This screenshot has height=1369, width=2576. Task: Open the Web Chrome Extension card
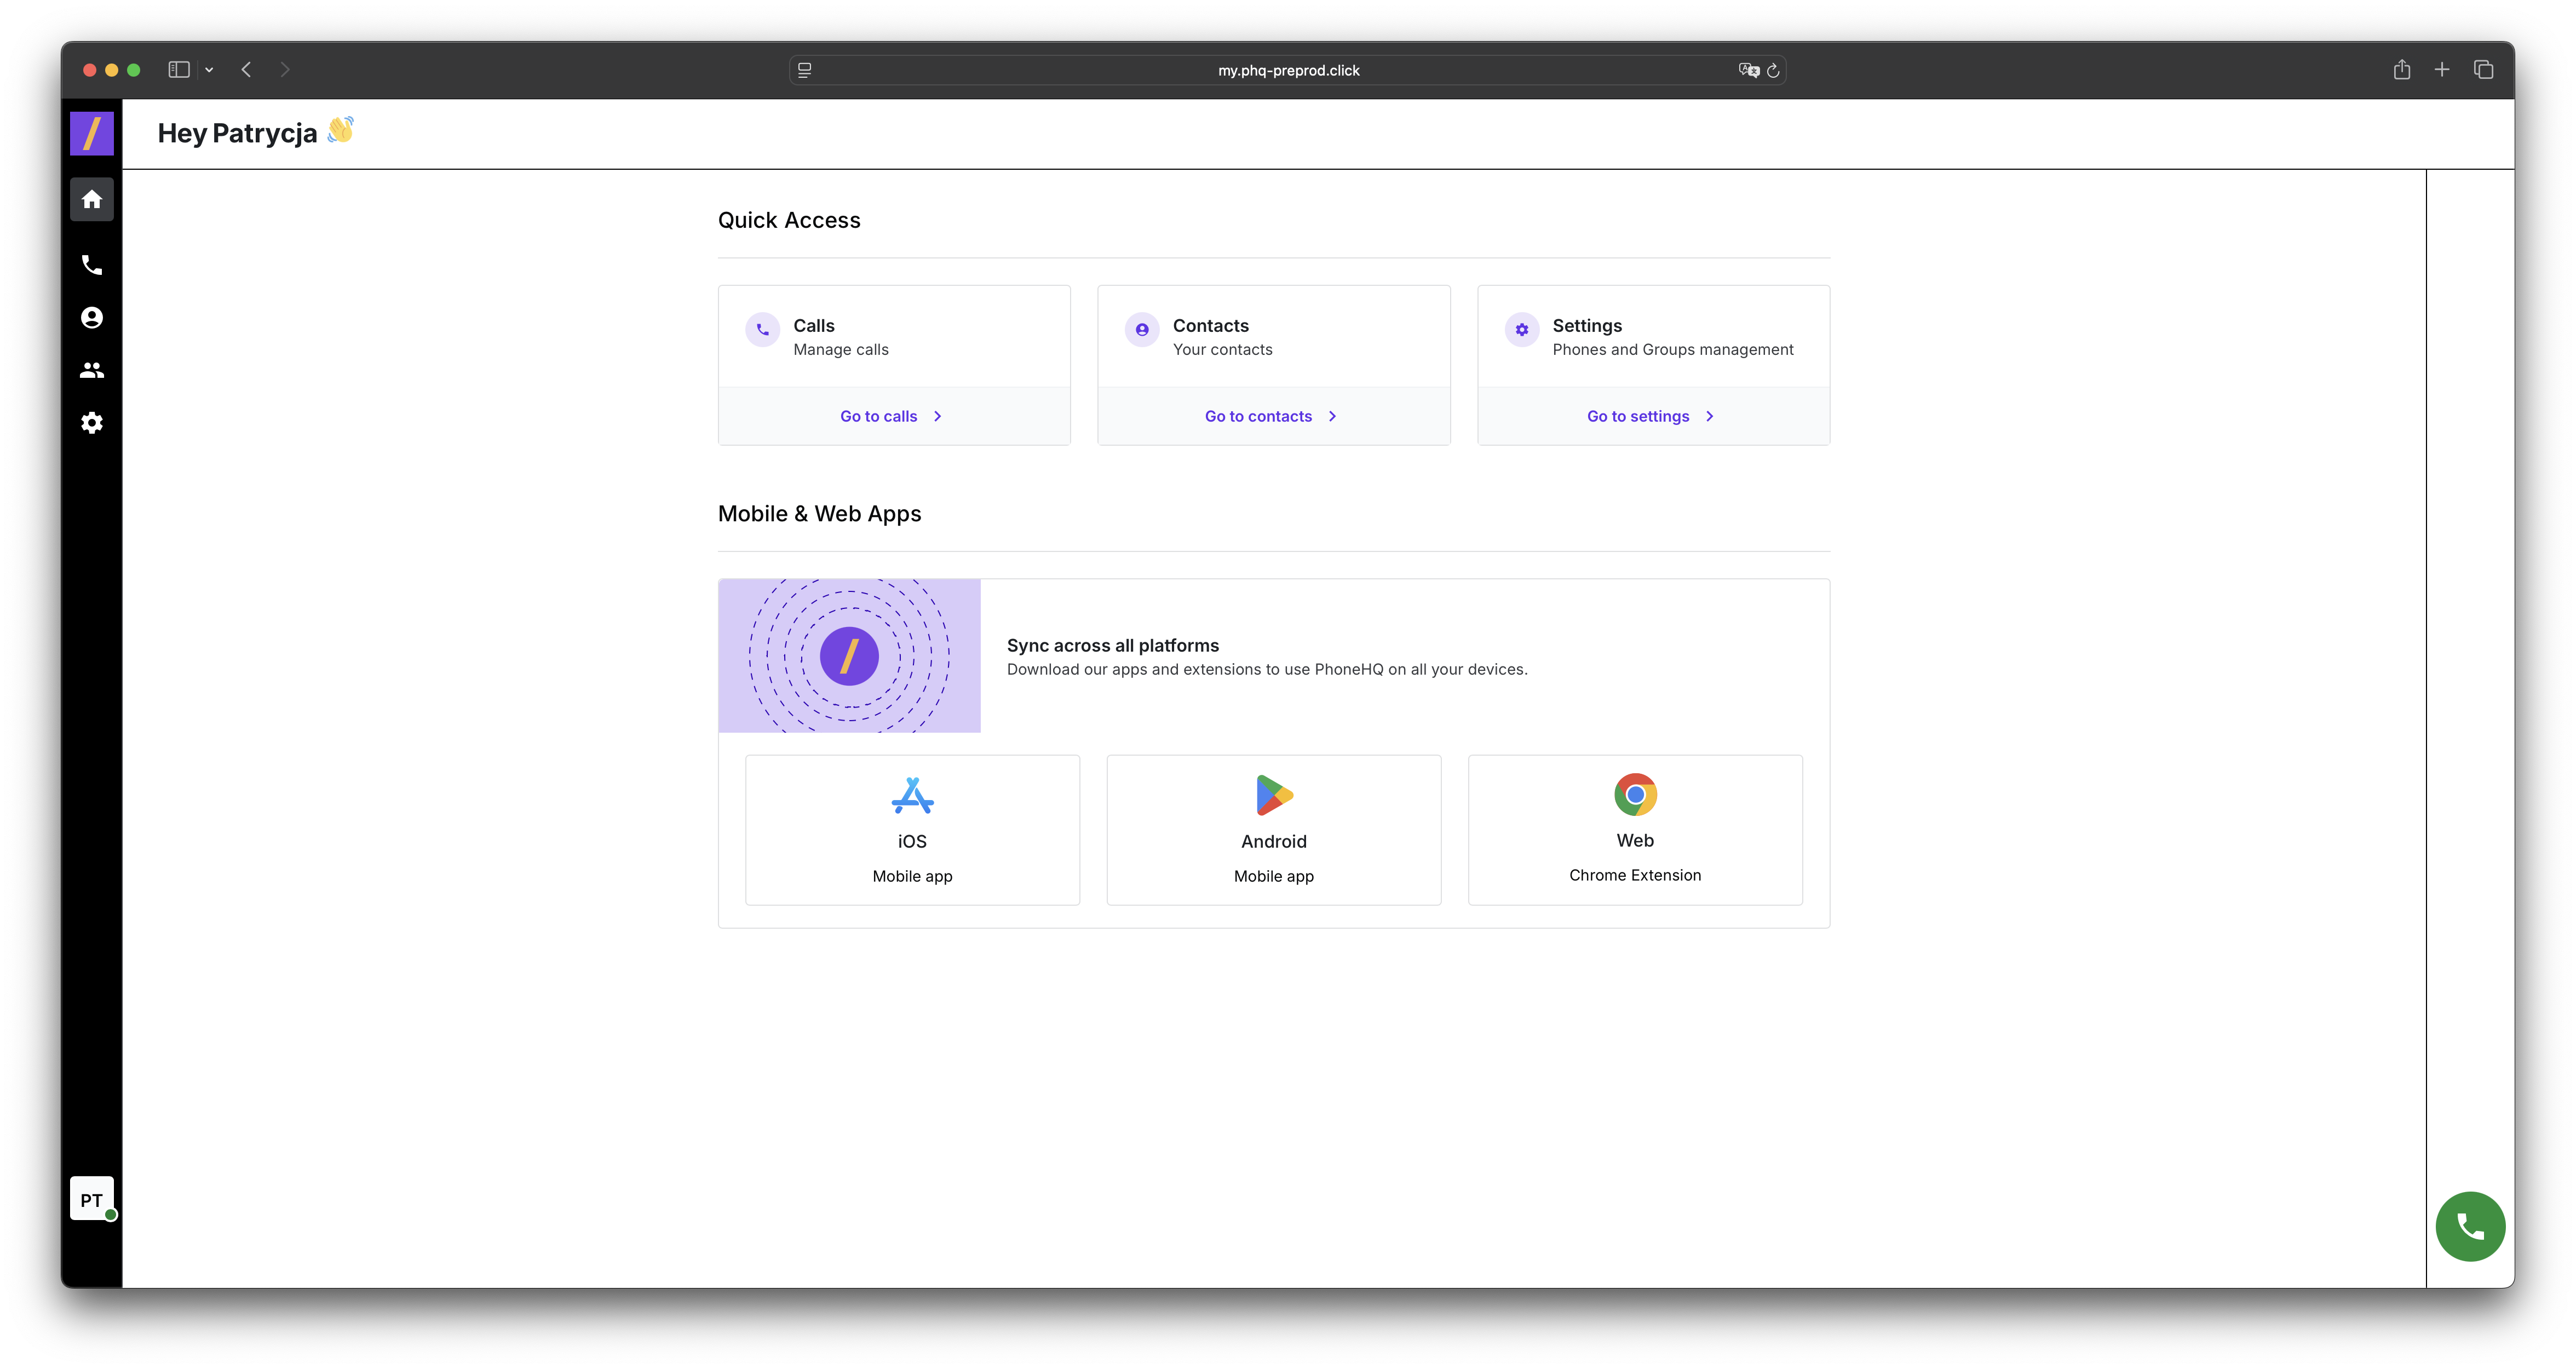(1634, 829)
